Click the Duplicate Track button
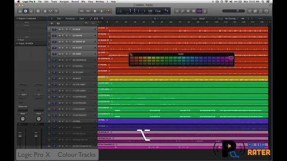This screenshot has height=161, width=287. pos(58,23)
